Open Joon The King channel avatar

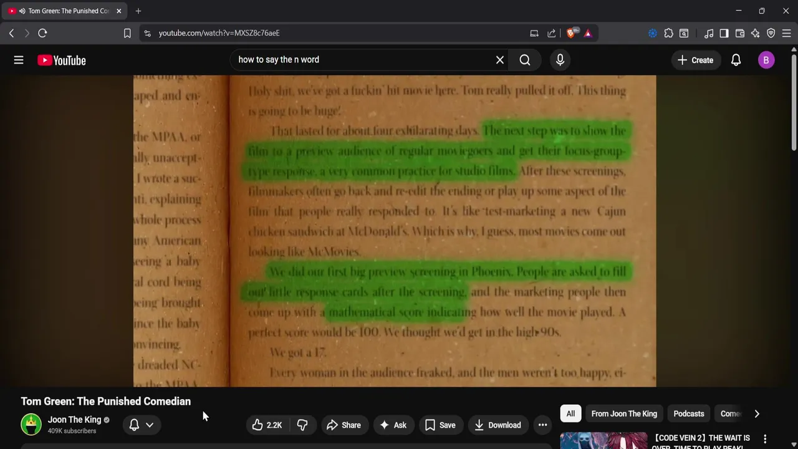(x=31, y=425)
